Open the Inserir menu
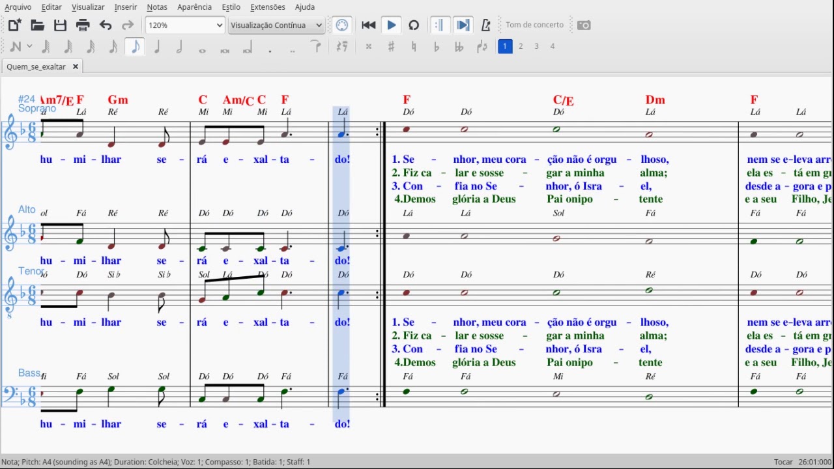 tap(126, 7)
